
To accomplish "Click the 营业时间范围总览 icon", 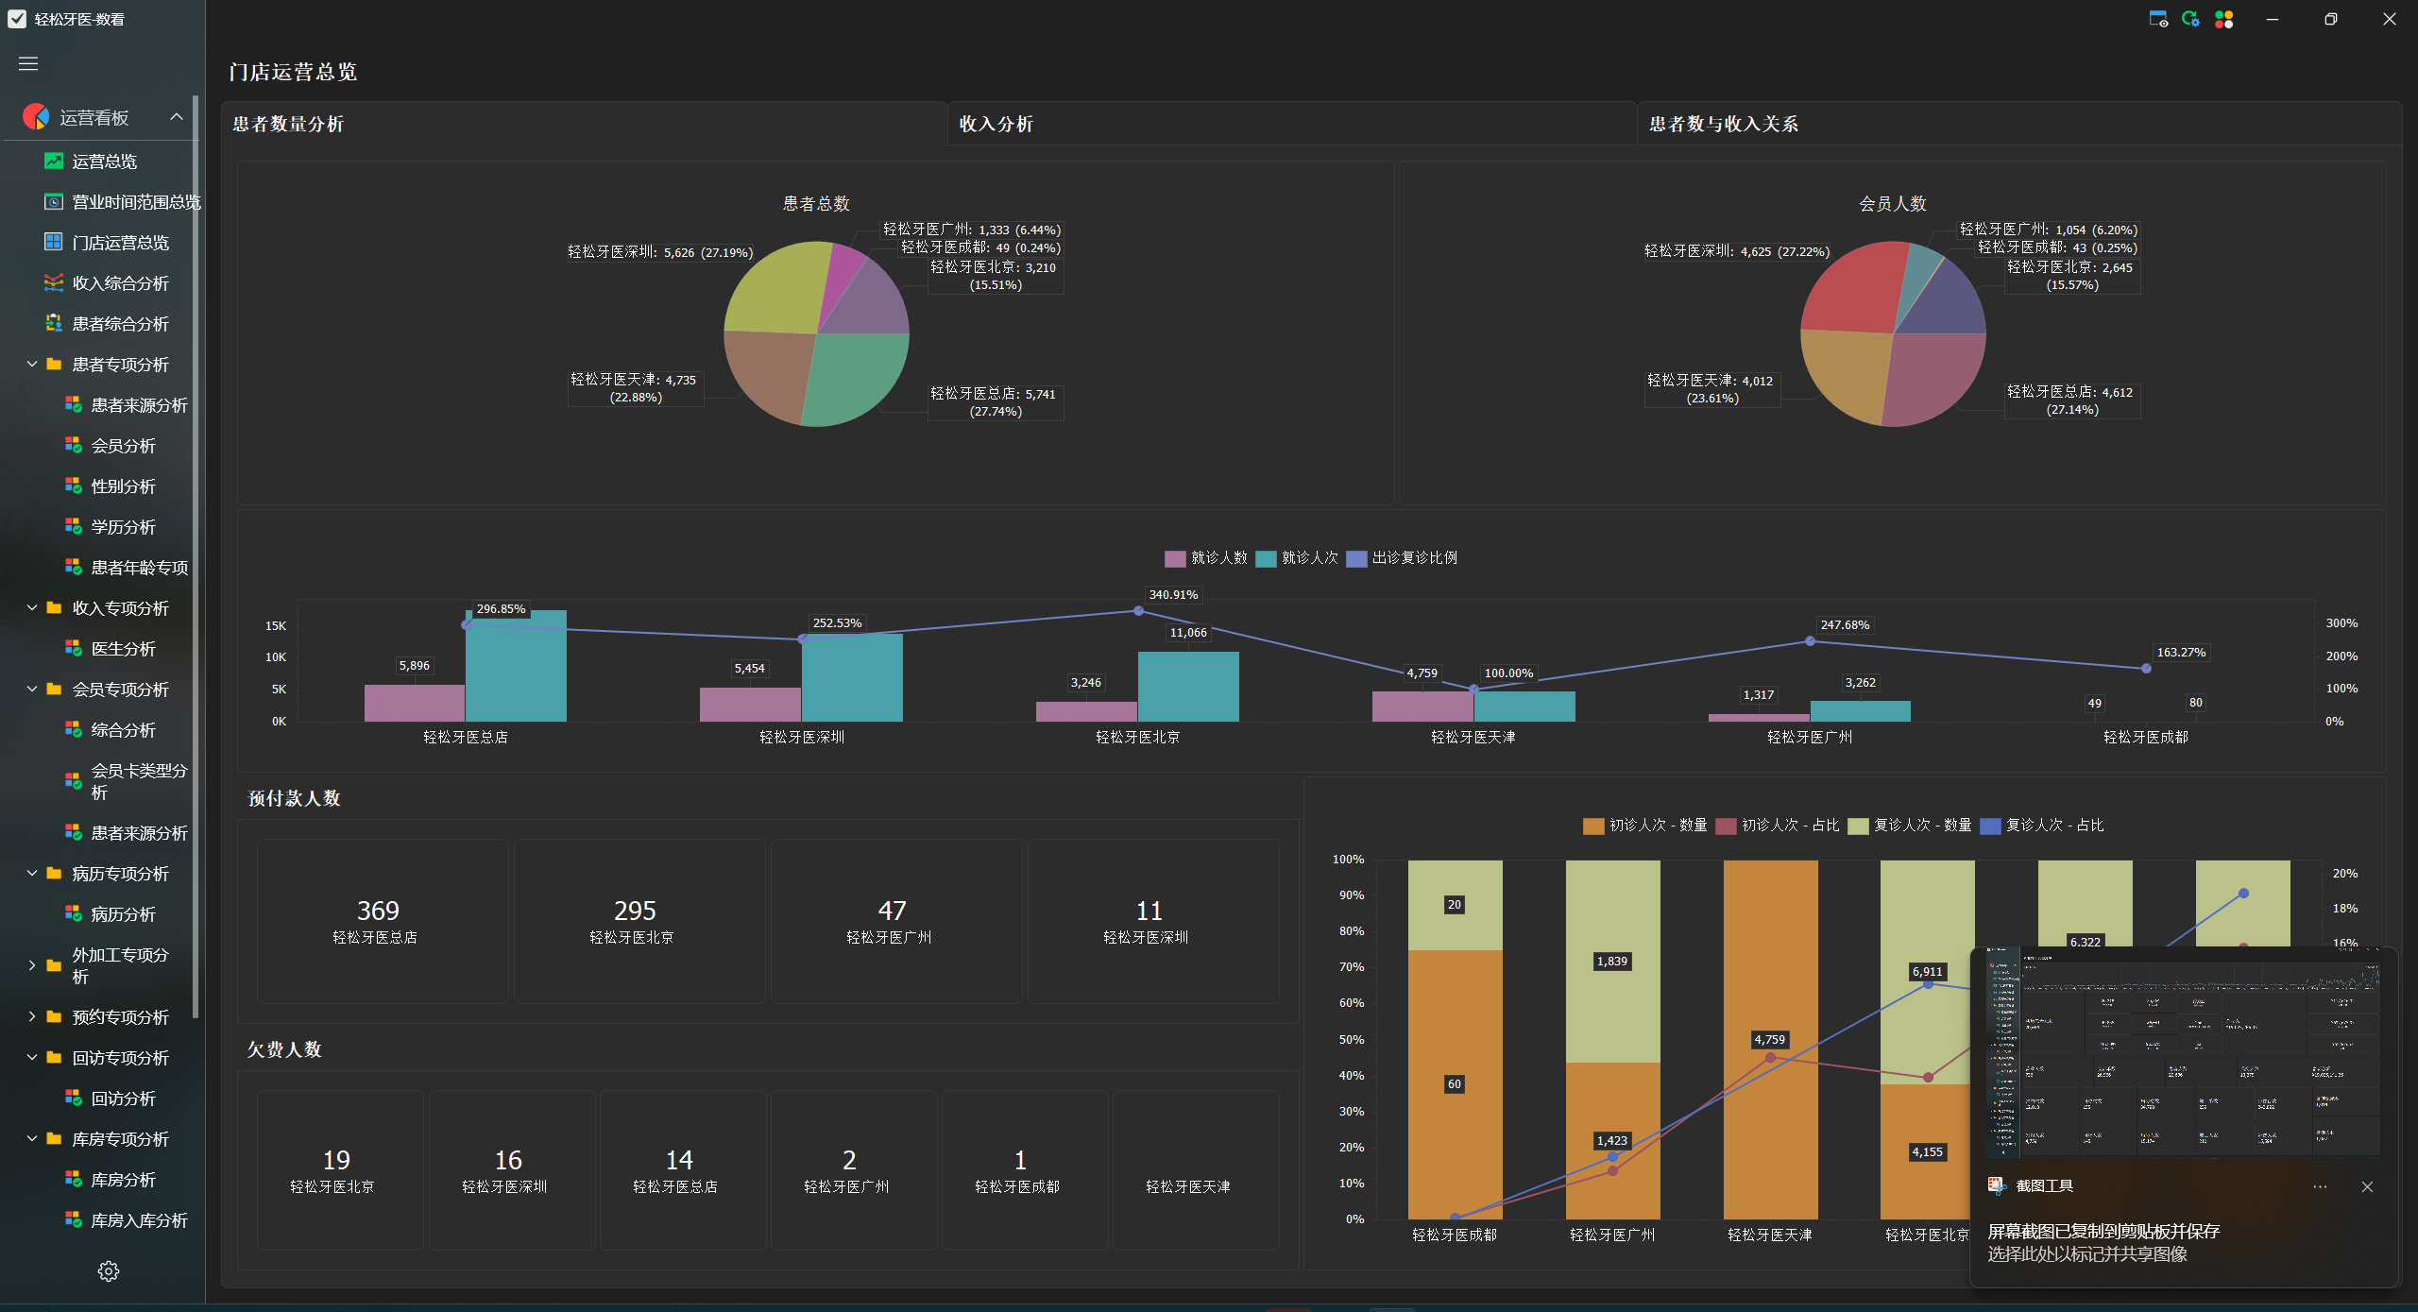I will [x=54, y=202].
